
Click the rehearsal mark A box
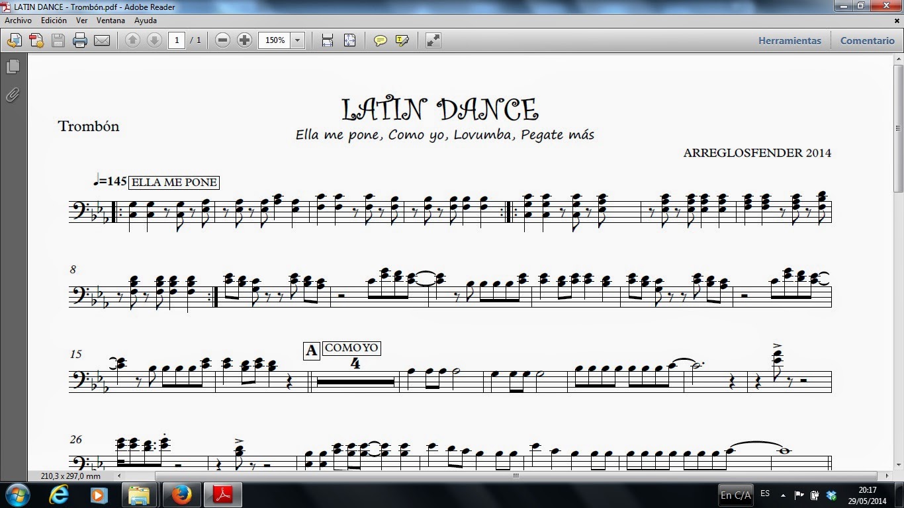[x=312, y=351]
